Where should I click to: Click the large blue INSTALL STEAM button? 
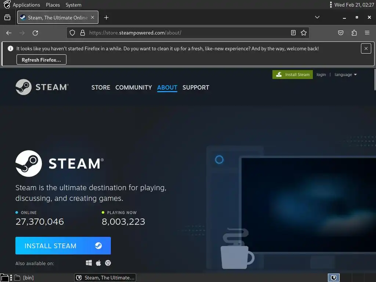(63, 246)
